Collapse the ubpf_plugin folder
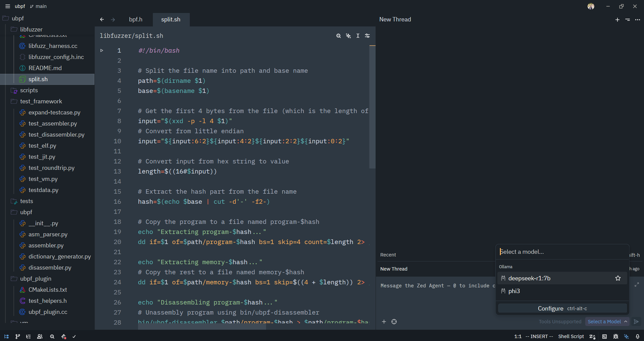Viewport: 644px width, 341px height. (36, 279)
